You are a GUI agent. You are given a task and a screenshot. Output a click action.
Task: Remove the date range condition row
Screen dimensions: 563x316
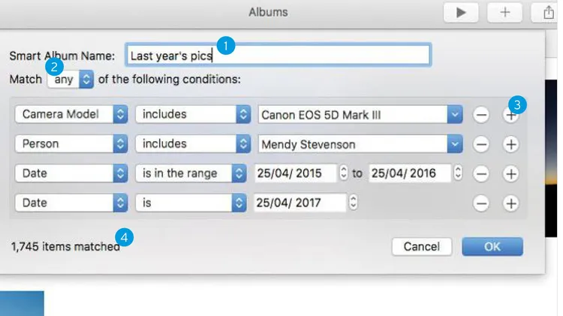click(481, 173)
